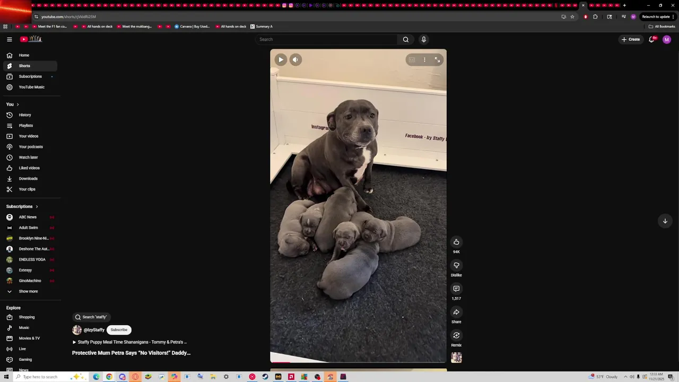Open Subscriptions in the sidebar
The height and width of the screenshot is (382, 679).
(30, 76)
